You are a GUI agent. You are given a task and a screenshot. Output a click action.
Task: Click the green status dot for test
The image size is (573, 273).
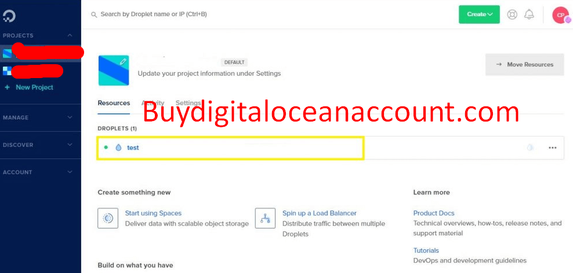point(106,147)
